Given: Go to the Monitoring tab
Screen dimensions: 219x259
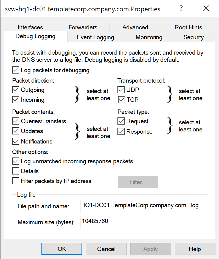Looking at the screenshot, I should tap(149, 37).
